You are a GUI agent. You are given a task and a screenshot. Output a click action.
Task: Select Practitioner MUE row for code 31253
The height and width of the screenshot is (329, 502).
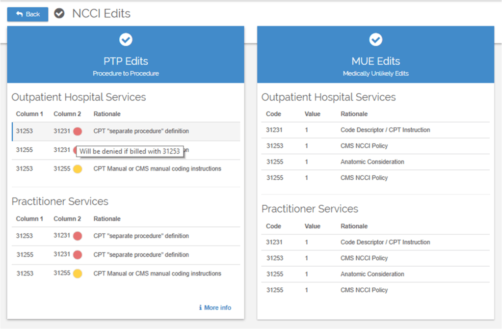coord(375,258)
